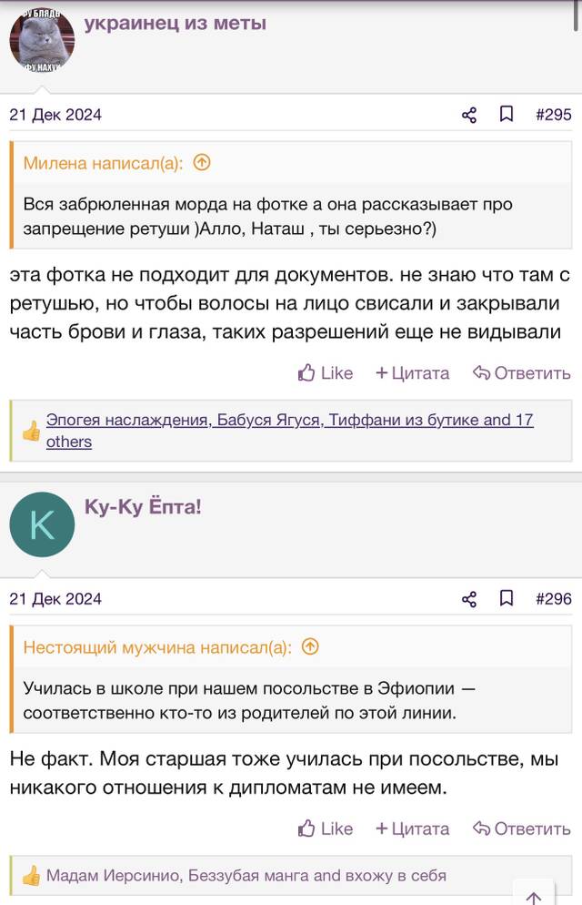The height and width of the screenshot is (905, 582).
Task: Reply to post #295 with Ответить
Action: (521, 373)
